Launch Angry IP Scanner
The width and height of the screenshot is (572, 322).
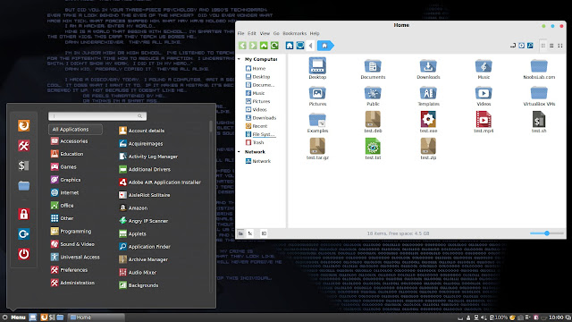click(x=143, y=221)
